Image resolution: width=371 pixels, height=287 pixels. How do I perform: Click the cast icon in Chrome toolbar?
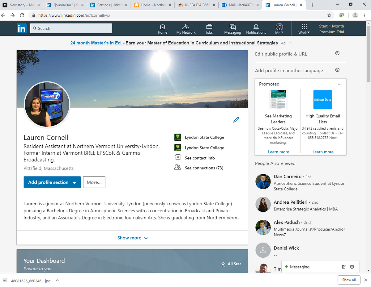click(x=342, y=15)
